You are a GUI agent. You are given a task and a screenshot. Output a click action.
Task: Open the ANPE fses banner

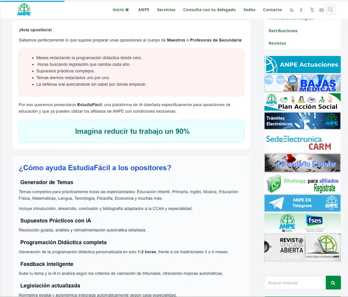[302, 223]
